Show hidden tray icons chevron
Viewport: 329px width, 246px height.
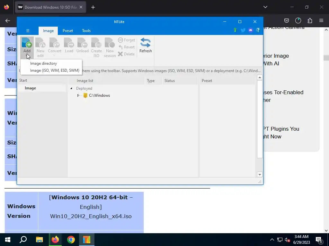click(272, 240)
